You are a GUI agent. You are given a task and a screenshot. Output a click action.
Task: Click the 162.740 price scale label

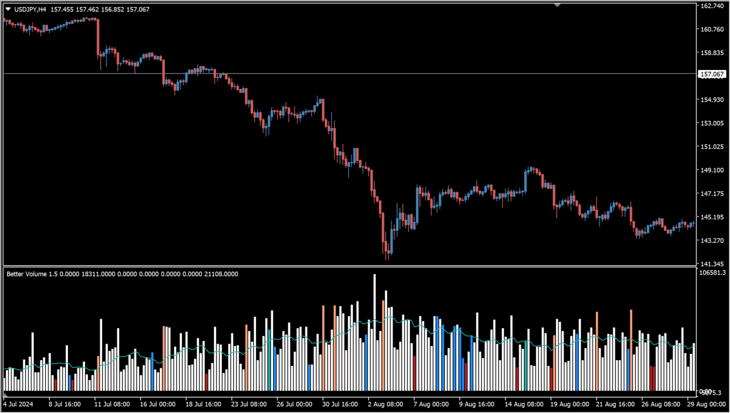[712, 6]
